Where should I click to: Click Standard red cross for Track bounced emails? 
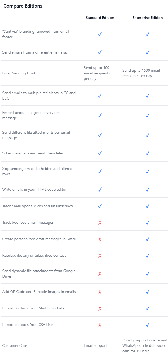100,223
